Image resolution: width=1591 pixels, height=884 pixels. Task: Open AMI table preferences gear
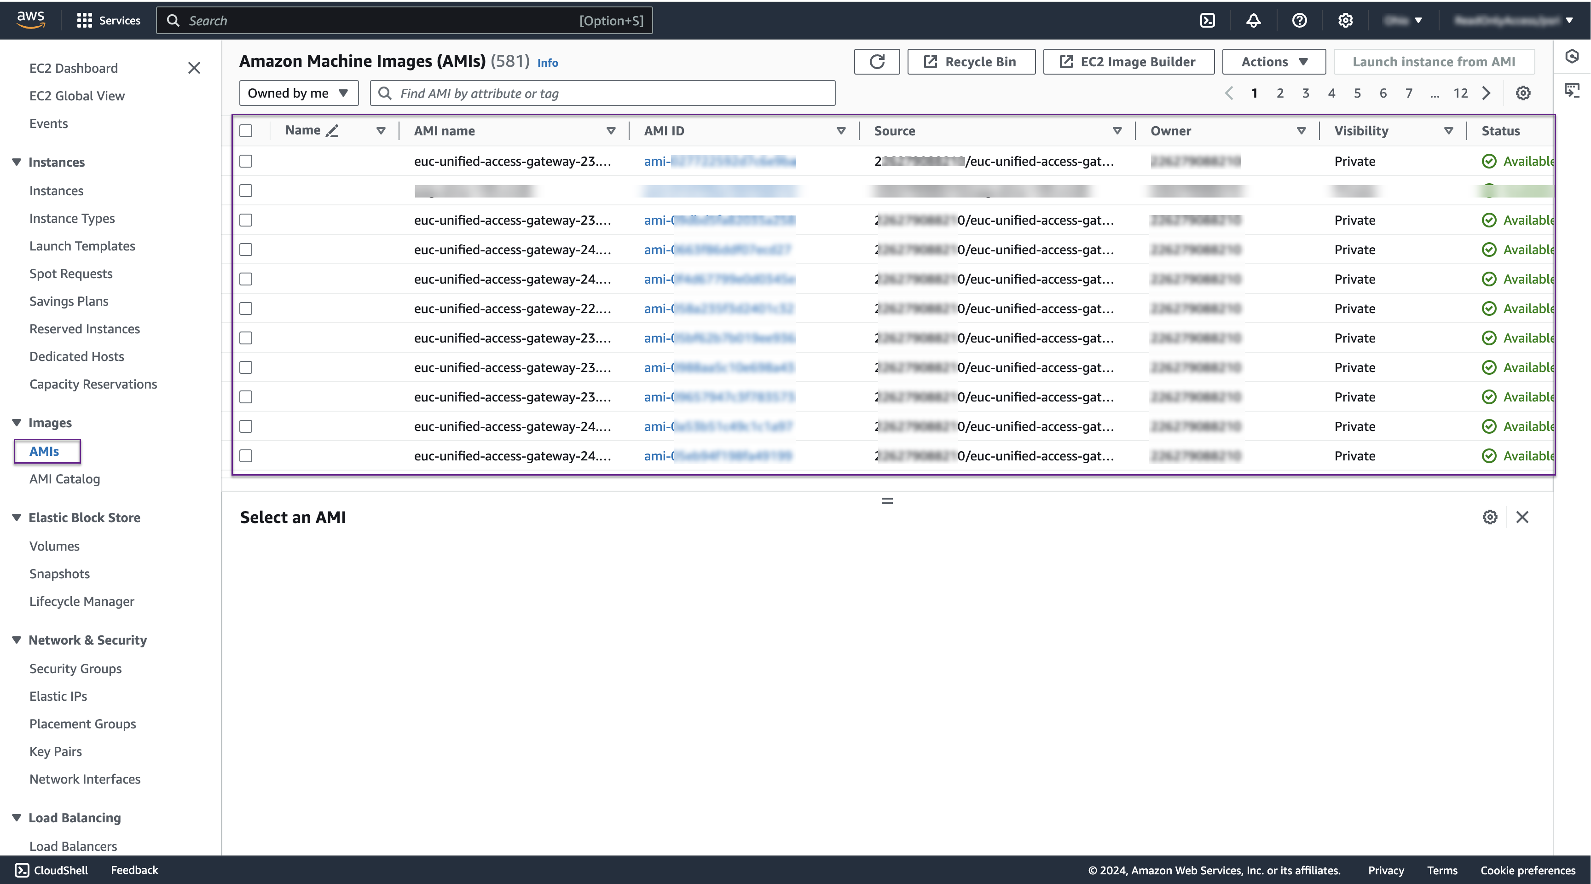click(x=1523, y=93)
